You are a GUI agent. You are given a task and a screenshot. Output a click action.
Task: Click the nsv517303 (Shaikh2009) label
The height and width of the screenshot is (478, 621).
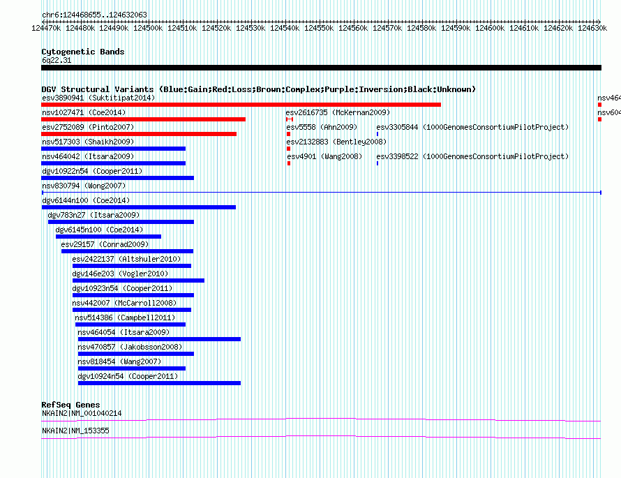(88, 142)
